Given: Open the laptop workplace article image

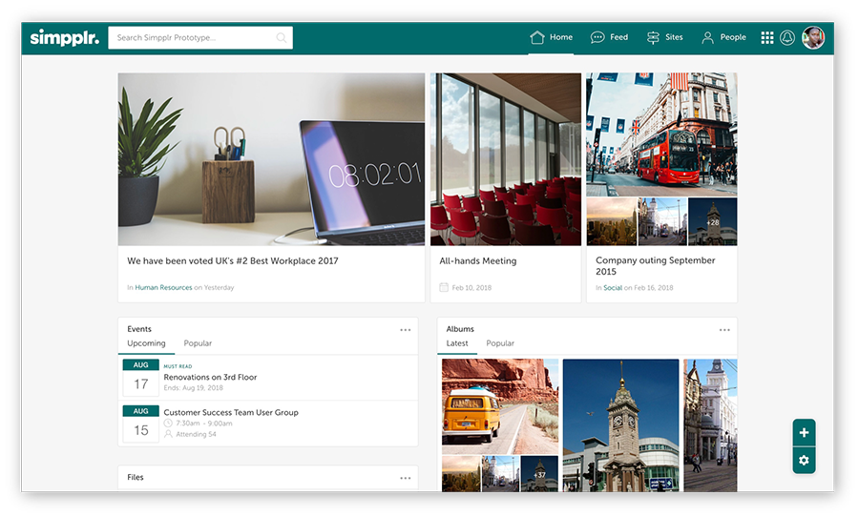Looking at the screenshot, I should (271, 159).
